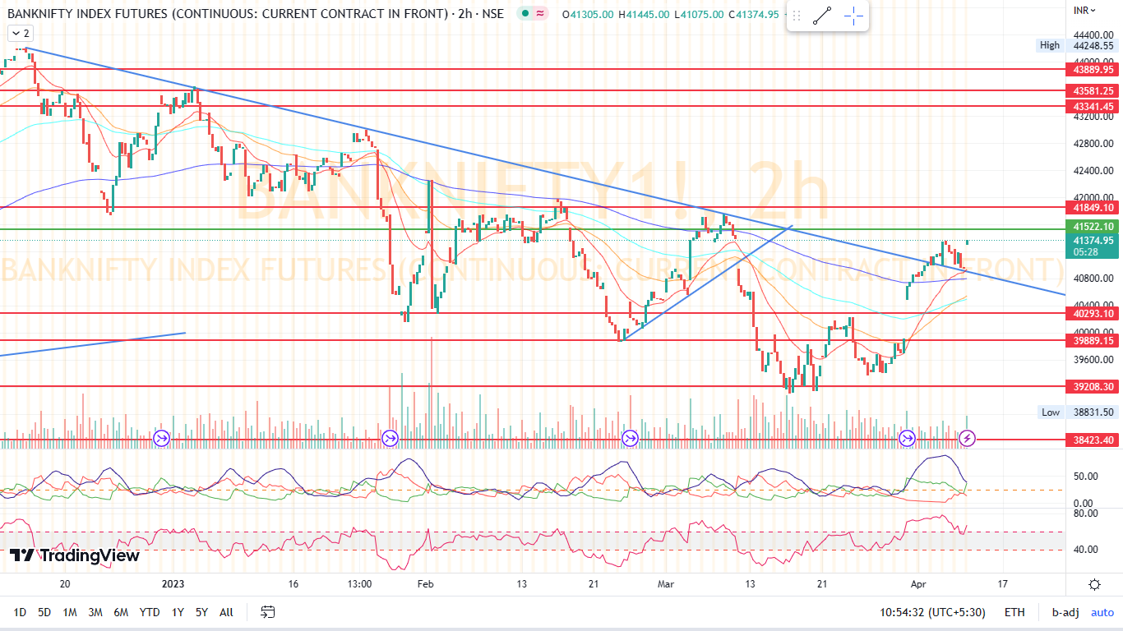Click the close value C41374.95
This screenshot has width=1123, height=631.
pyautogui.click(x=754, y=15)
